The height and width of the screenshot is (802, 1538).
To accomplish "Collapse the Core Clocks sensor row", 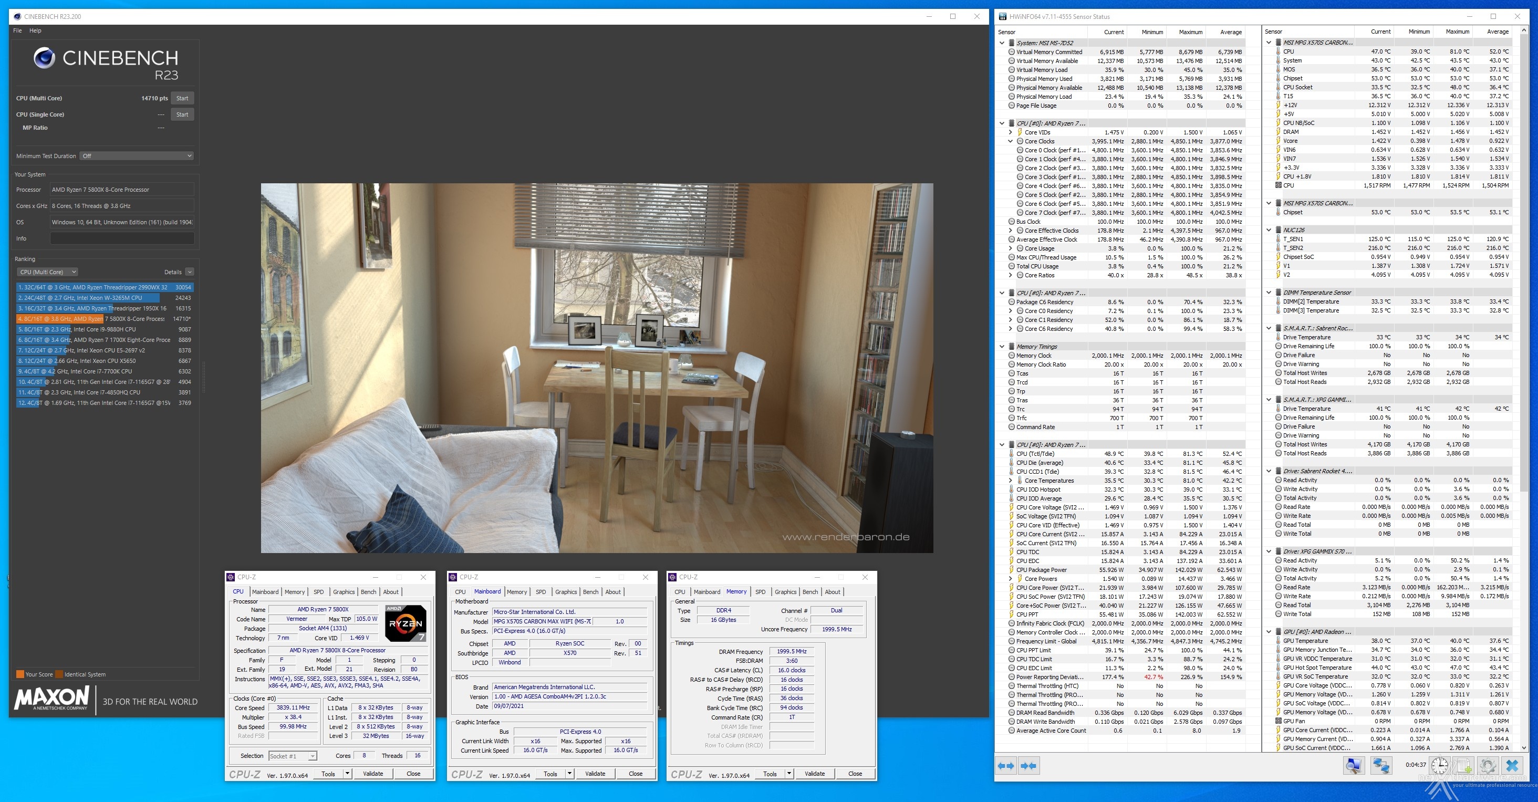I will pyautogui.click(x=1010, y=141).
